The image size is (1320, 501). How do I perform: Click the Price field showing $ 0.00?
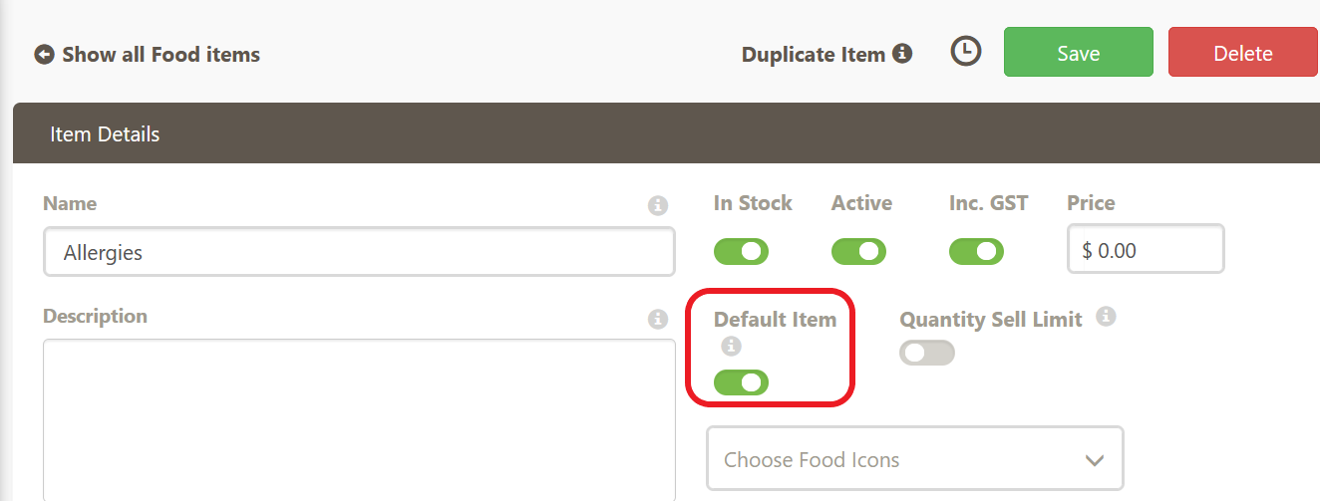1145,250
